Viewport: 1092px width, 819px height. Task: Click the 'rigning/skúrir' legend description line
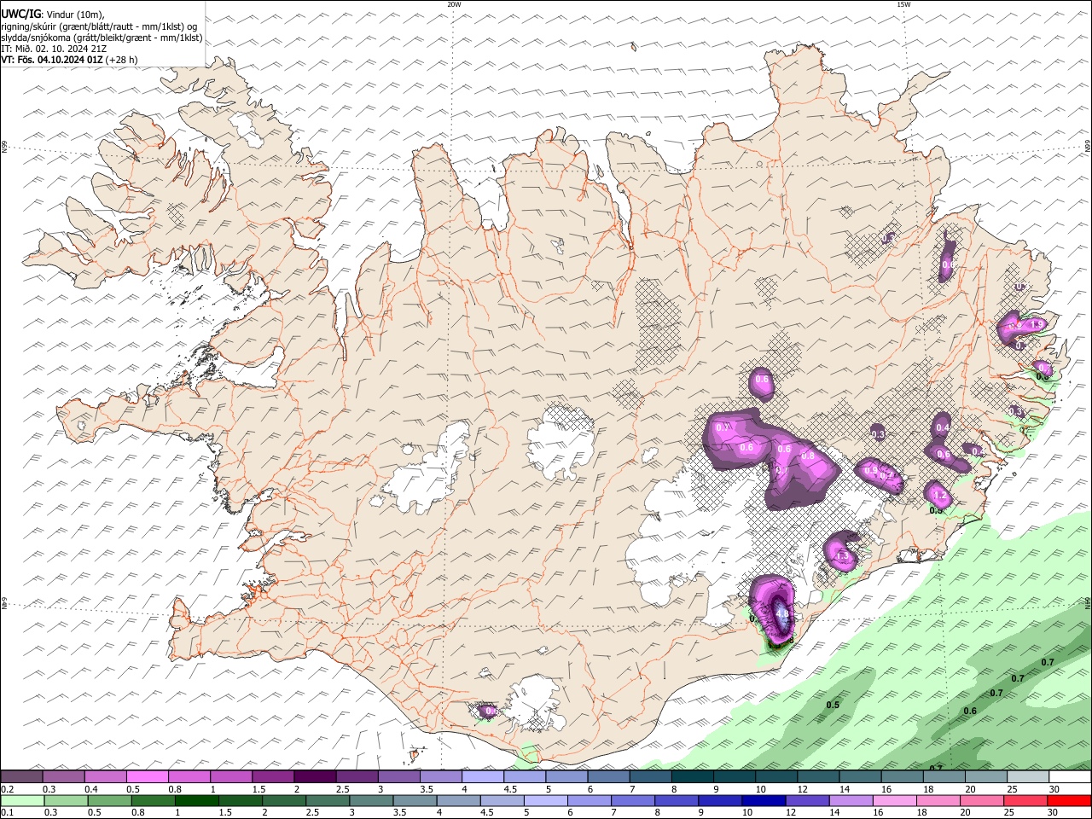click(99, 26)
